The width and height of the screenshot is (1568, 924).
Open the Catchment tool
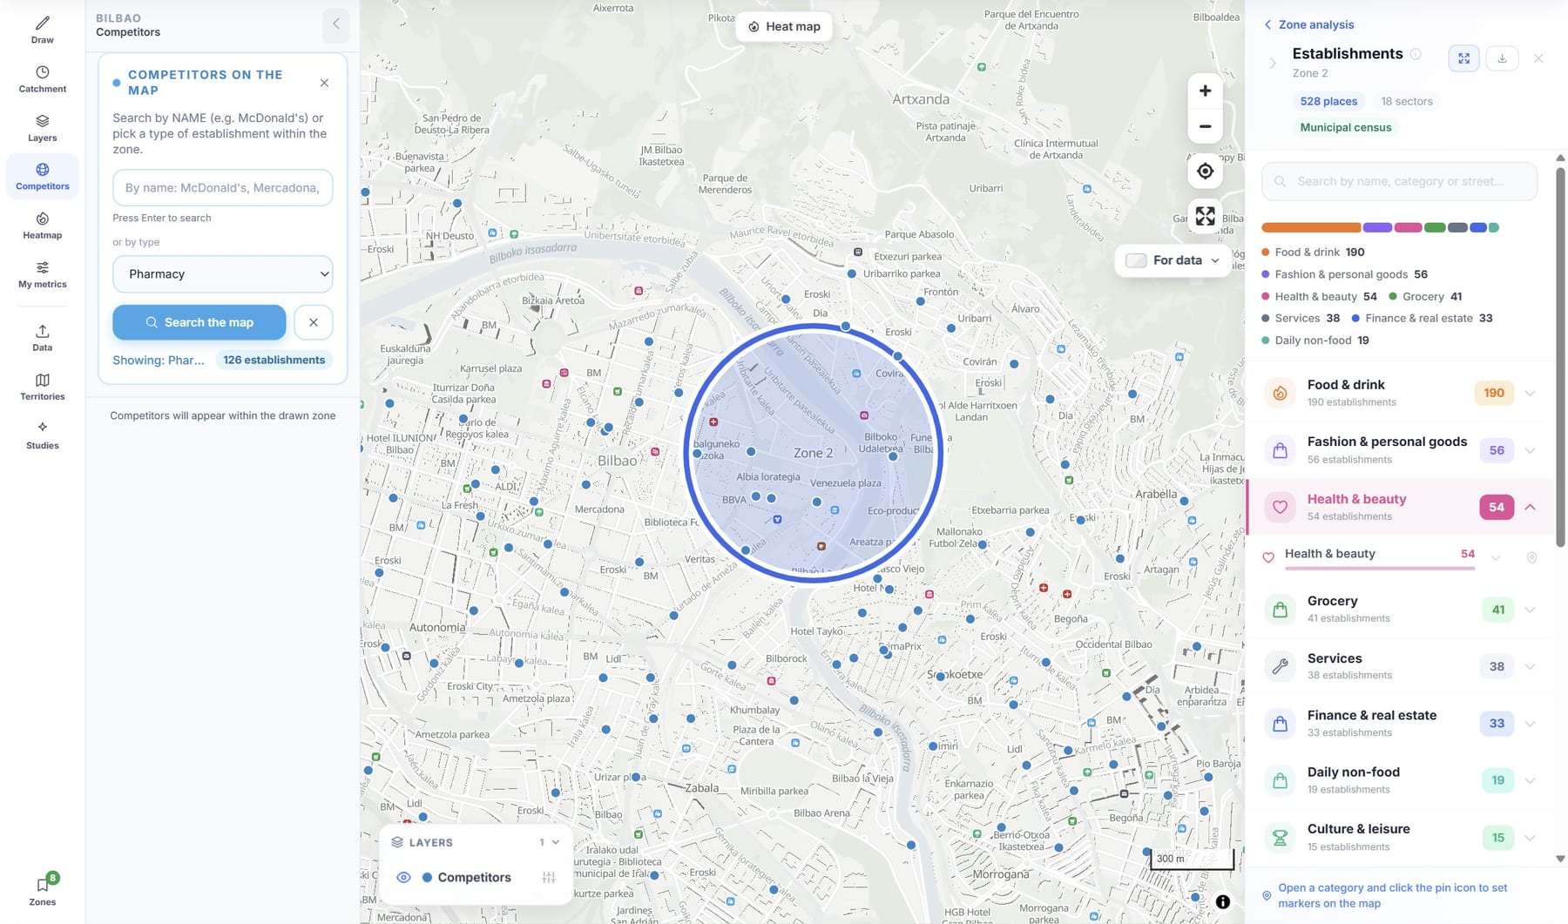[x=42, y=78]
